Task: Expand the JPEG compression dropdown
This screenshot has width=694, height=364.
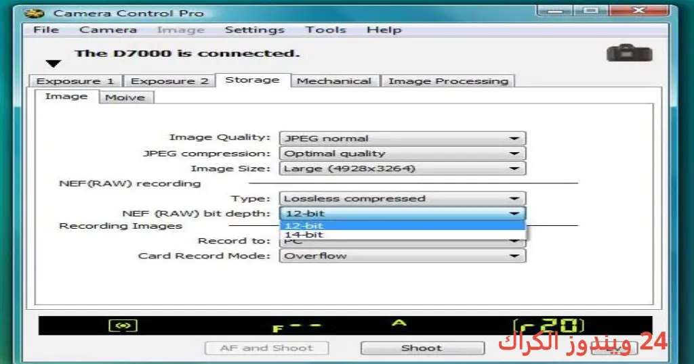Action: coord(403,154)
